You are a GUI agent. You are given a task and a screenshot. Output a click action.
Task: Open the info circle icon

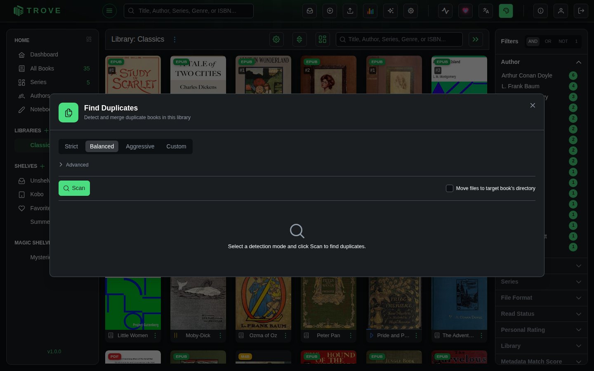[x=541, y=11]
